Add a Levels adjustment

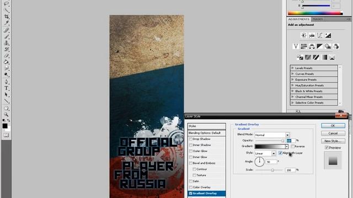[312, 35]
